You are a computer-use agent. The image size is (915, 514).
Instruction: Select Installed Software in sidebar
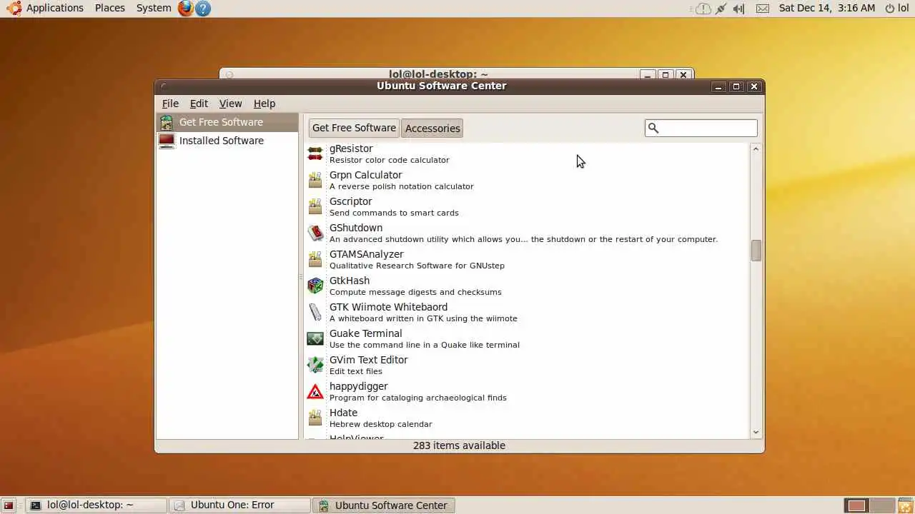(227, 141)
